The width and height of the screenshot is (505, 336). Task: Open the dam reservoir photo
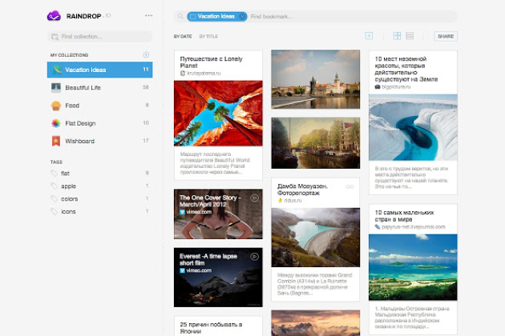pyautogui.click(x=315, y=238)
